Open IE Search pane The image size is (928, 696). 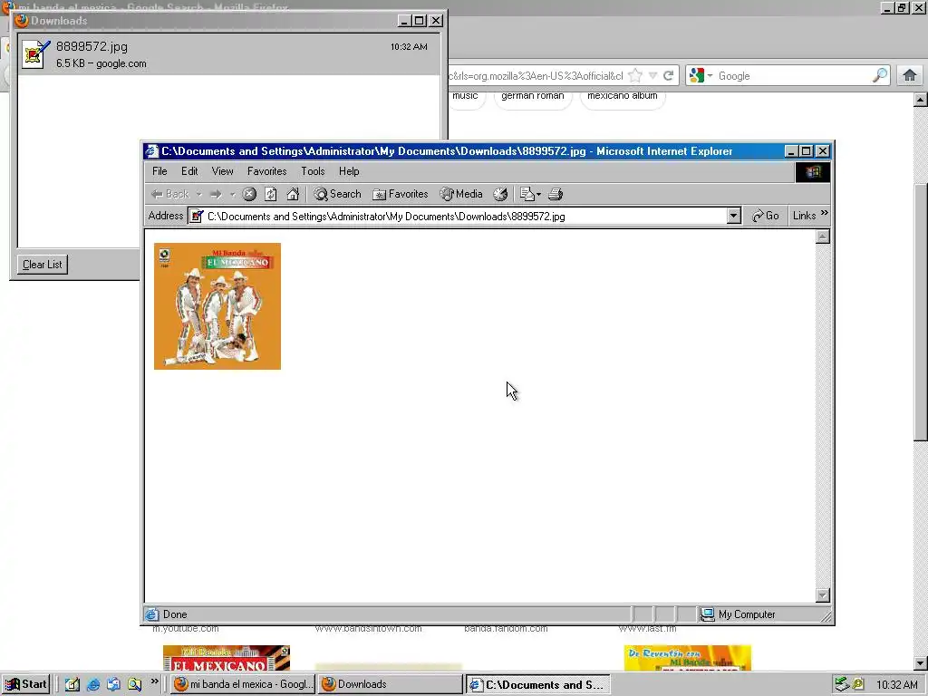click(x=337, y=194)
